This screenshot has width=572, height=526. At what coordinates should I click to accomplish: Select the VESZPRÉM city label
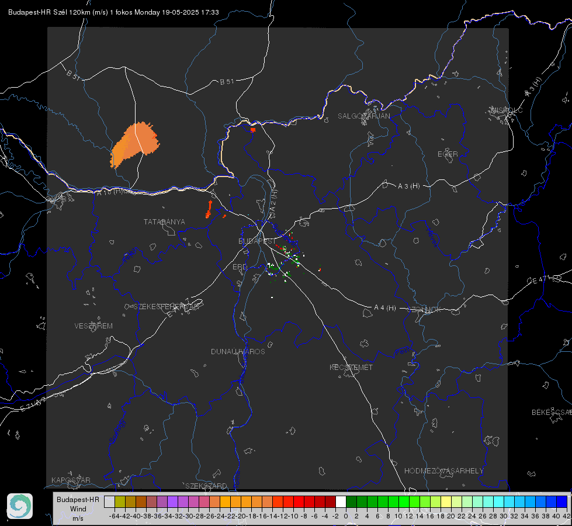[93, 326]
